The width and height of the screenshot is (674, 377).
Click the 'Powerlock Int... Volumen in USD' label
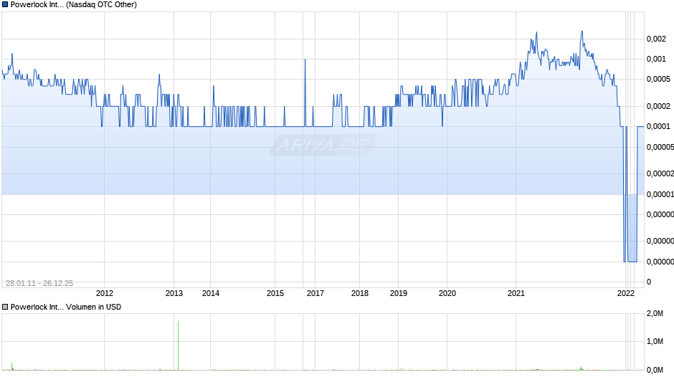tap(66, 307)
